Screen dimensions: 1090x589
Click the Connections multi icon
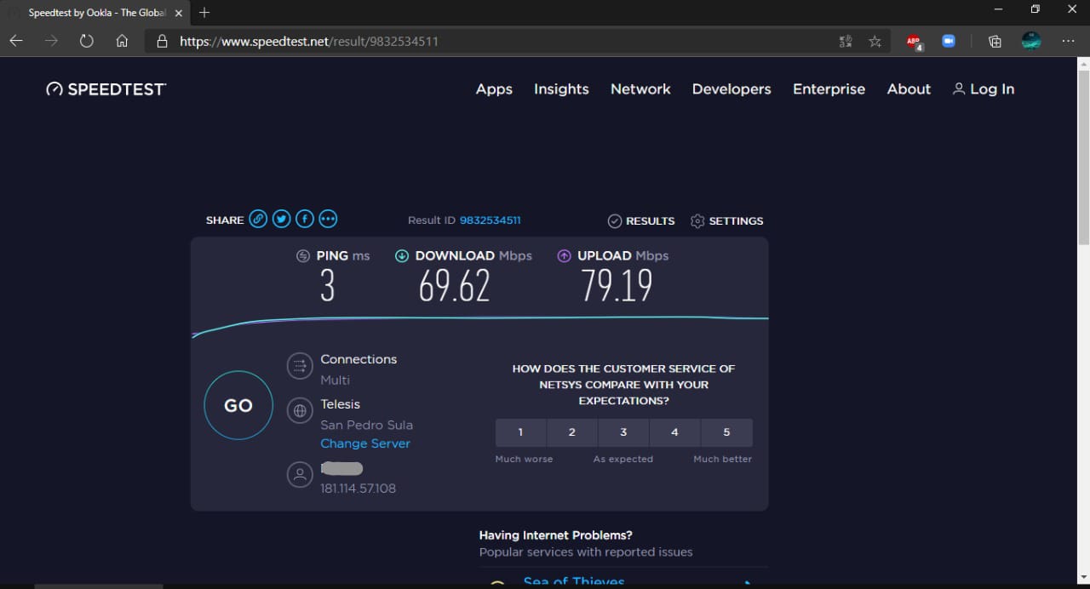[300, 367]
